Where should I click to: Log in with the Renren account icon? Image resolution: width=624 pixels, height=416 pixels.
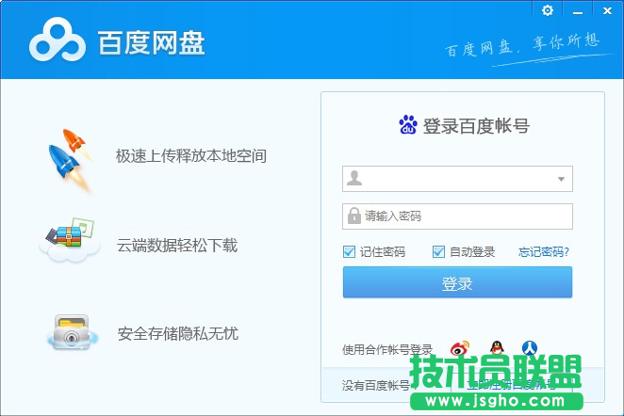(530, 347)
